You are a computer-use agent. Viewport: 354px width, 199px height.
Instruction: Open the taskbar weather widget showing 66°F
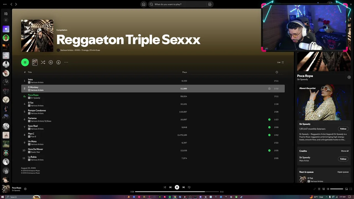coord(316,197)
